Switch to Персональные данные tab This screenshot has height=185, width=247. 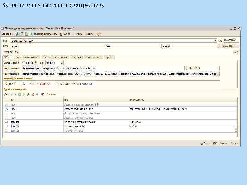[27, 57]
